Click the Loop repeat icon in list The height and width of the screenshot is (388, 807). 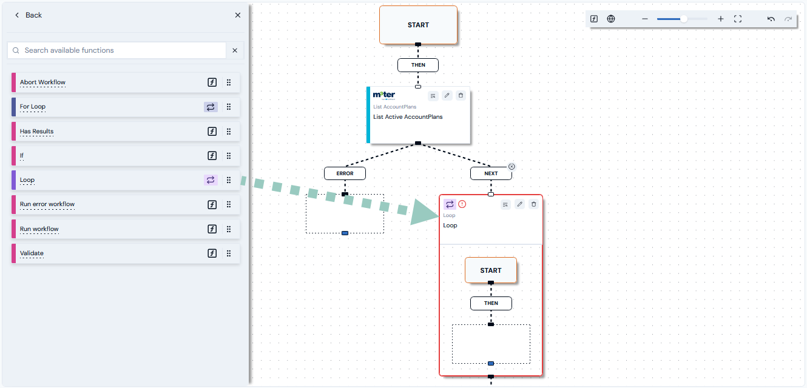click(211, 180)
